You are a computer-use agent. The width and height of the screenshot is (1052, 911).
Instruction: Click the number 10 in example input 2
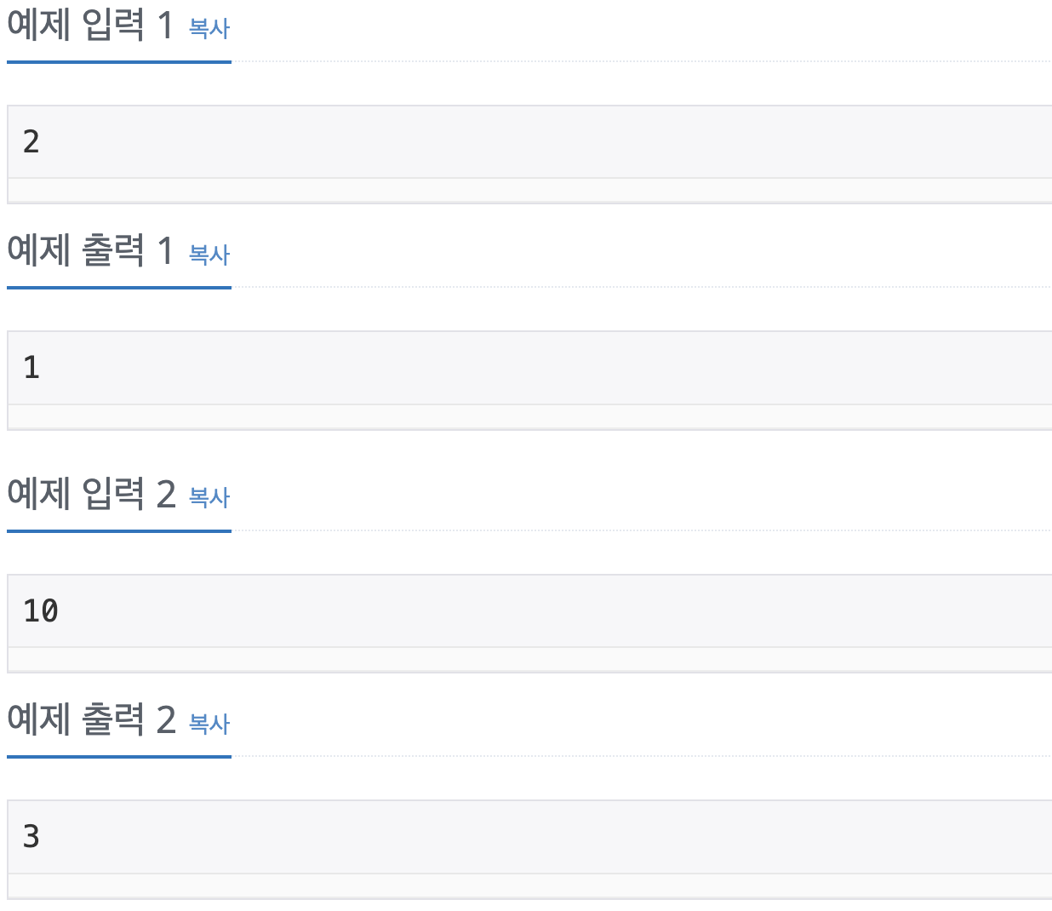(x=40, y=610)
